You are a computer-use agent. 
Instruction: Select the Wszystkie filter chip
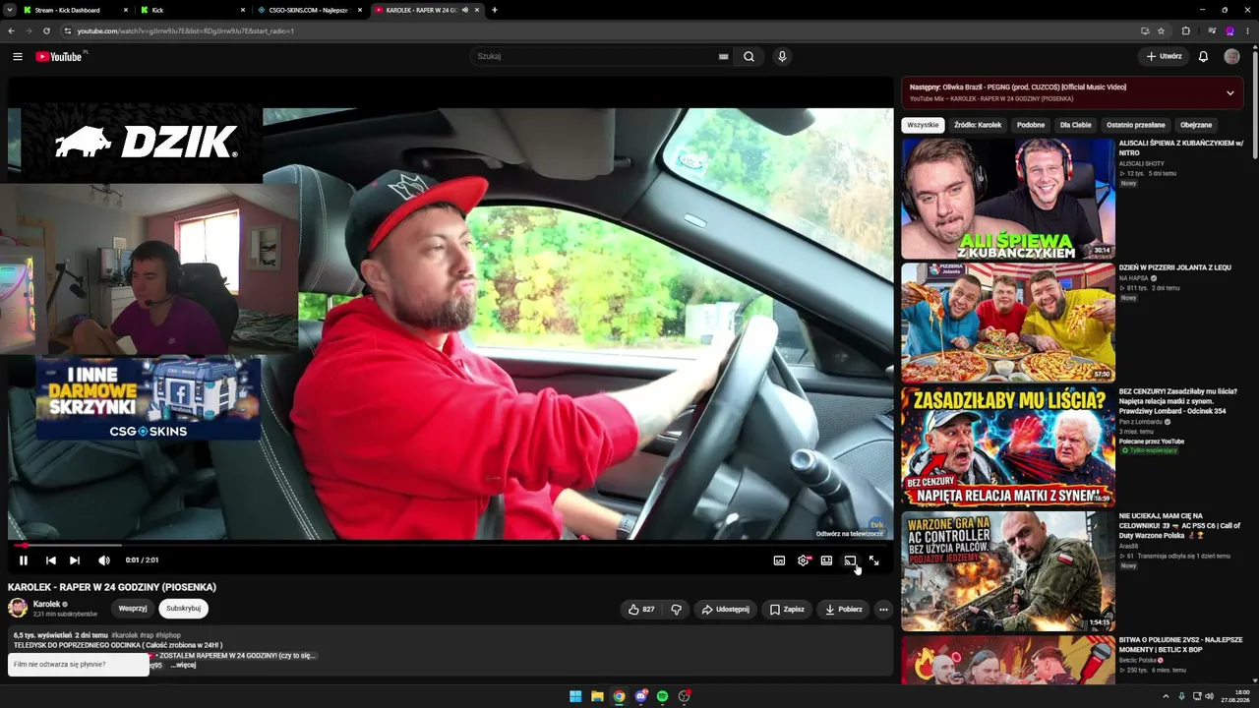tap(923, 125)
